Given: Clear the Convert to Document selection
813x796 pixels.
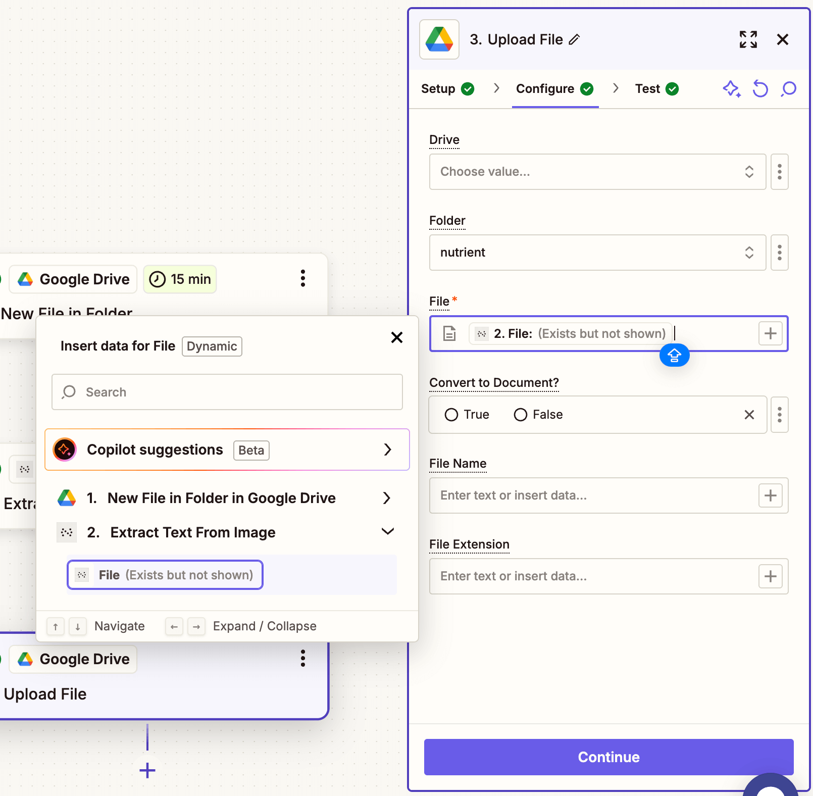Looking at the screenshot, I should (749, 415).
